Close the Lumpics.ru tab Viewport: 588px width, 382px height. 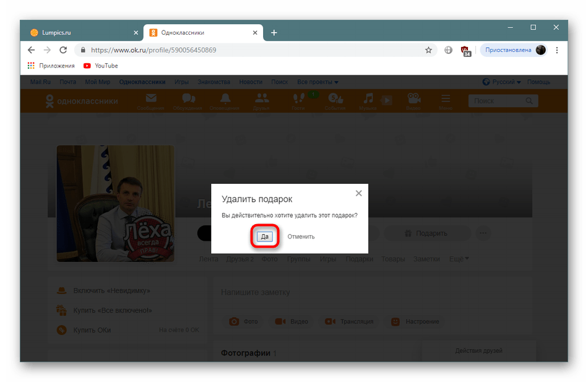pos(136,33)
